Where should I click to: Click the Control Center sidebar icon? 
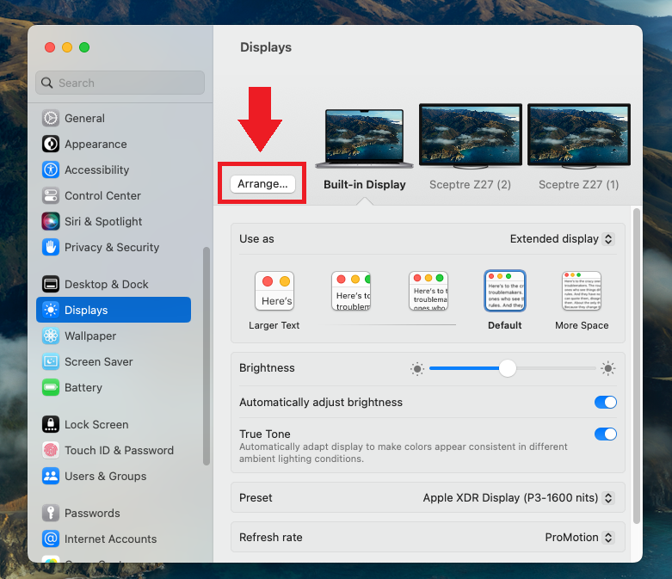[x=51, y=196]
